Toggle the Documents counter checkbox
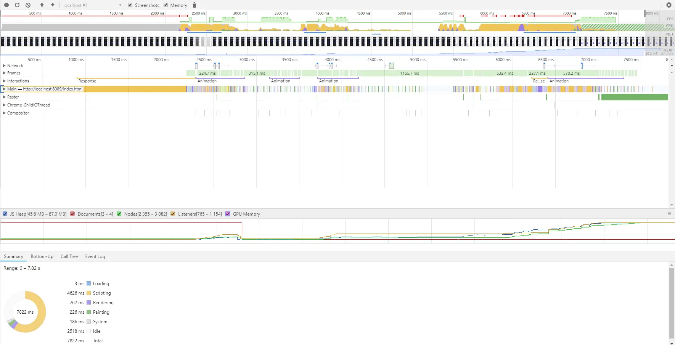This screenshot has height=345, width=675. [72, 214]
